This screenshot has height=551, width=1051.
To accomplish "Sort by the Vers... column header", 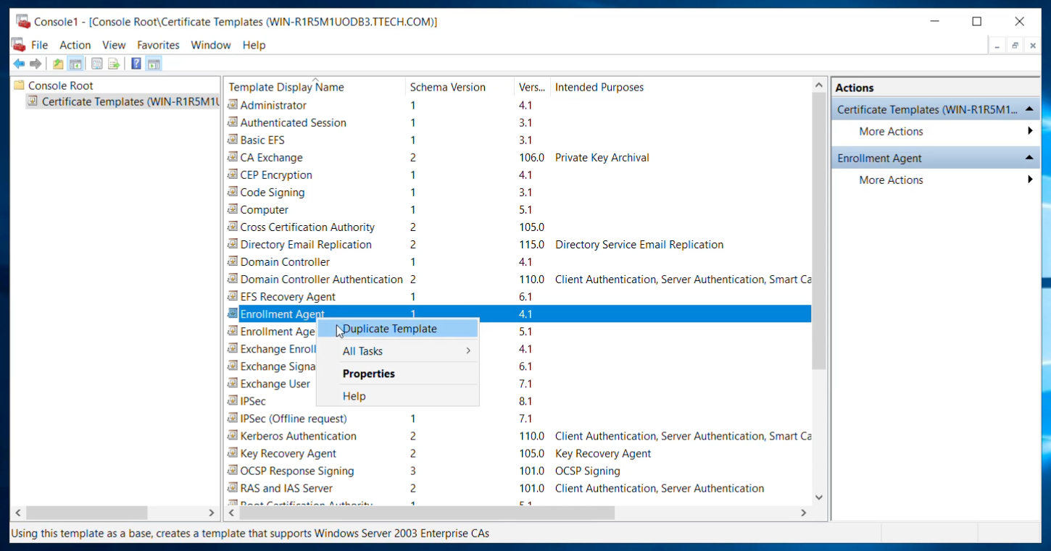I will pos(532,87).
